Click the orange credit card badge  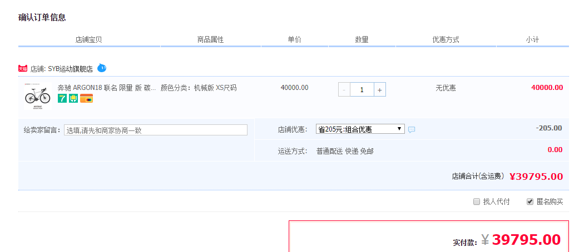[86, 98]
